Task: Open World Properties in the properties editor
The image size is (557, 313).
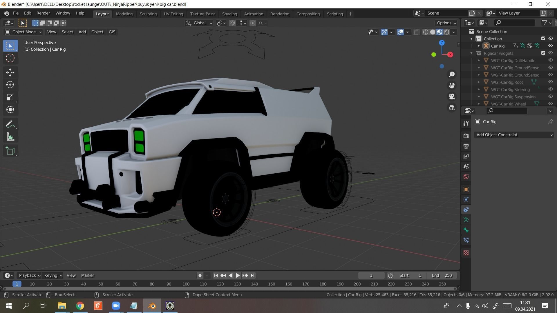Action: 466,176
